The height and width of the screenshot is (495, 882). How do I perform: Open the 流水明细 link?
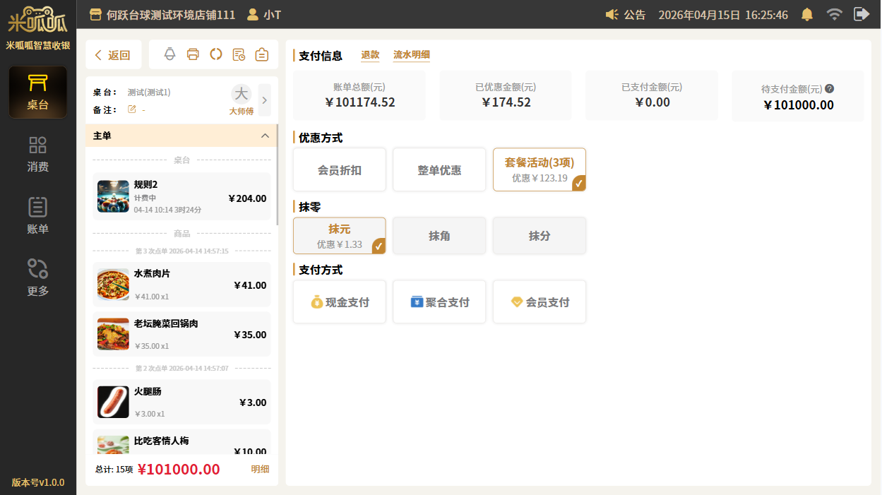tap(412, 55)
